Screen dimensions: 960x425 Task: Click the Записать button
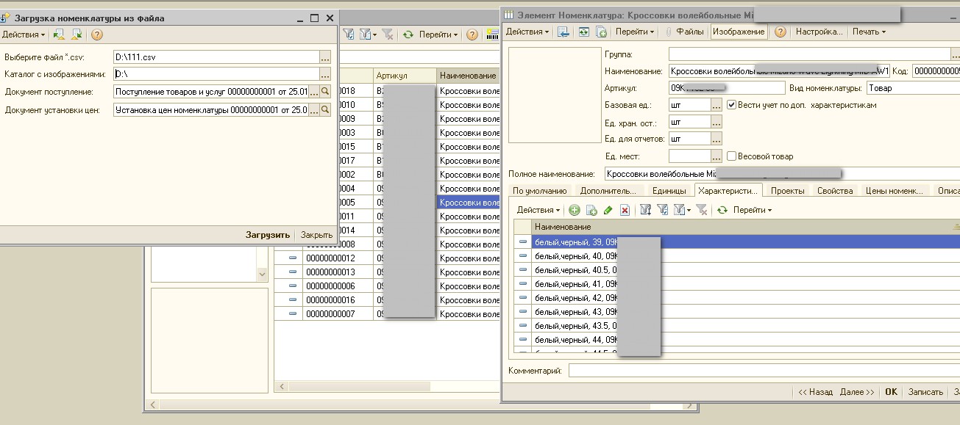(x=925, y=392)
